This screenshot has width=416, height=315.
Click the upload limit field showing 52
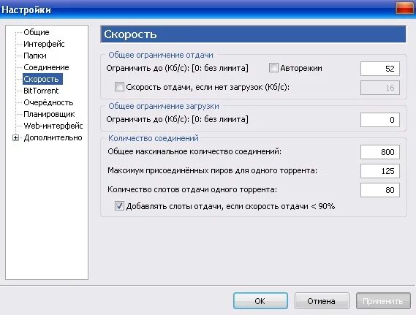pos(380,69)
